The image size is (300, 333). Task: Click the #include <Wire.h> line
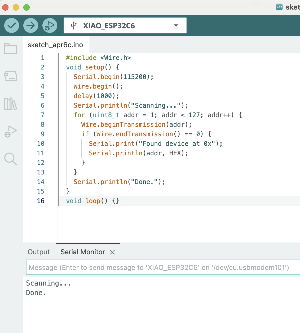coord(98,58)
